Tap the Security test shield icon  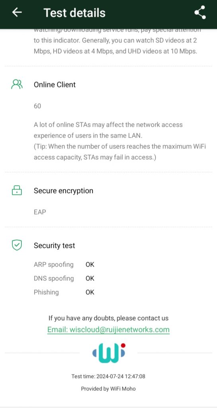pyautogui.click(x=17, y=245)
